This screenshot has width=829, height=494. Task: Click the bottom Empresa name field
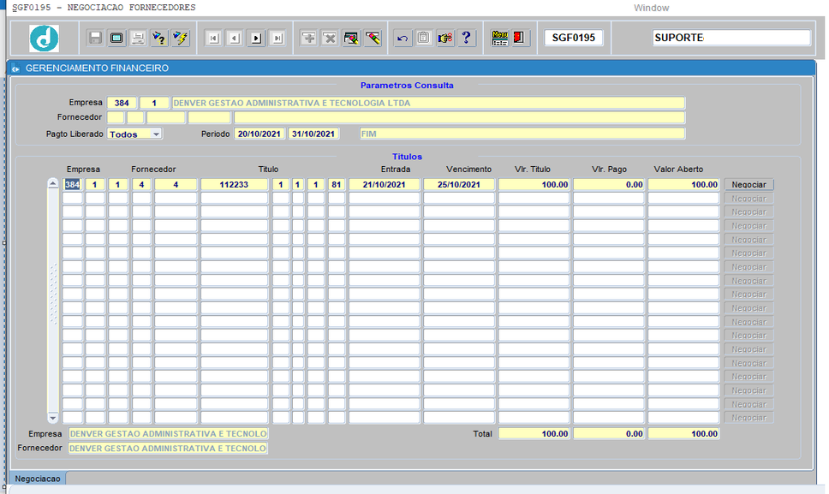tap(168, 434)
